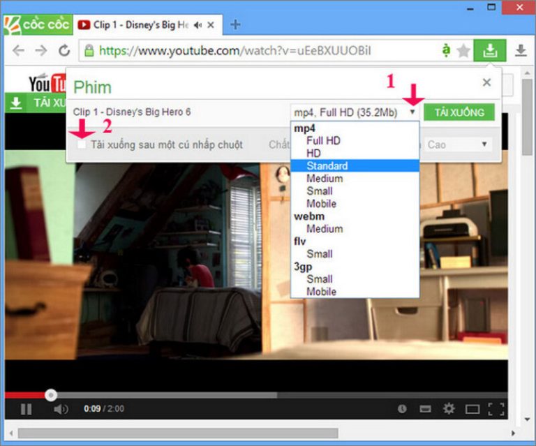Enable Tải xuống sau một cú nhấp chuột checkbox
The height and width of the screenshot is (446, 536).
(82, 144)
